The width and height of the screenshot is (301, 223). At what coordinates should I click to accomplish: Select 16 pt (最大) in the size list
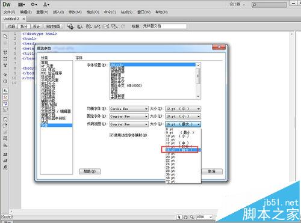[183, 150]
